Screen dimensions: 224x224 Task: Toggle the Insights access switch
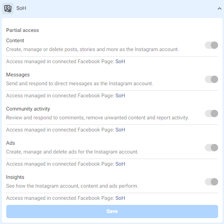click(211, 182)
